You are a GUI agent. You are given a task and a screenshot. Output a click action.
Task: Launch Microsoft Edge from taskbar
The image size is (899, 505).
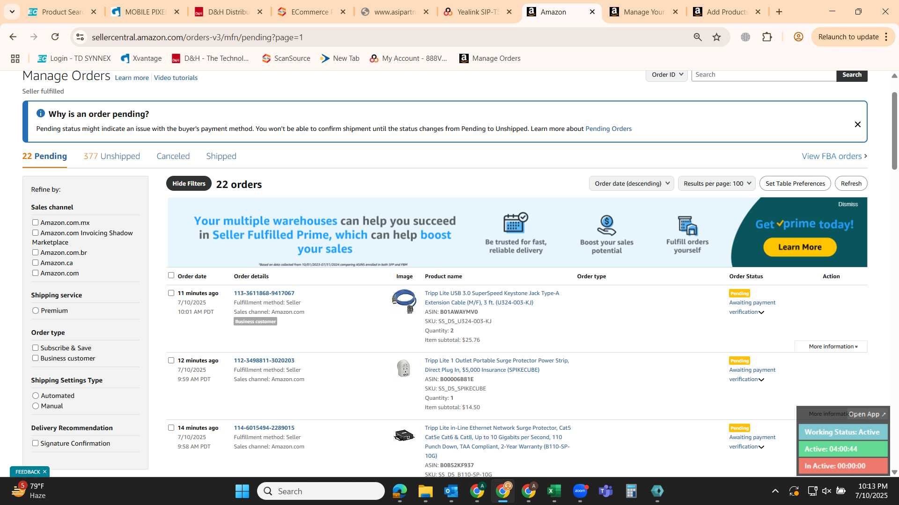pos(399,491)
